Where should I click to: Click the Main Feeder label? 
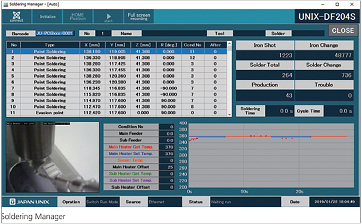pos(131,133)
